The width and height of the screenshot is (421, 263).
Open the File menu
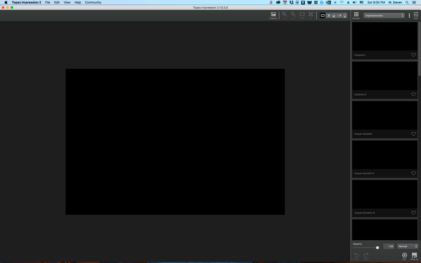click(48, 2)
